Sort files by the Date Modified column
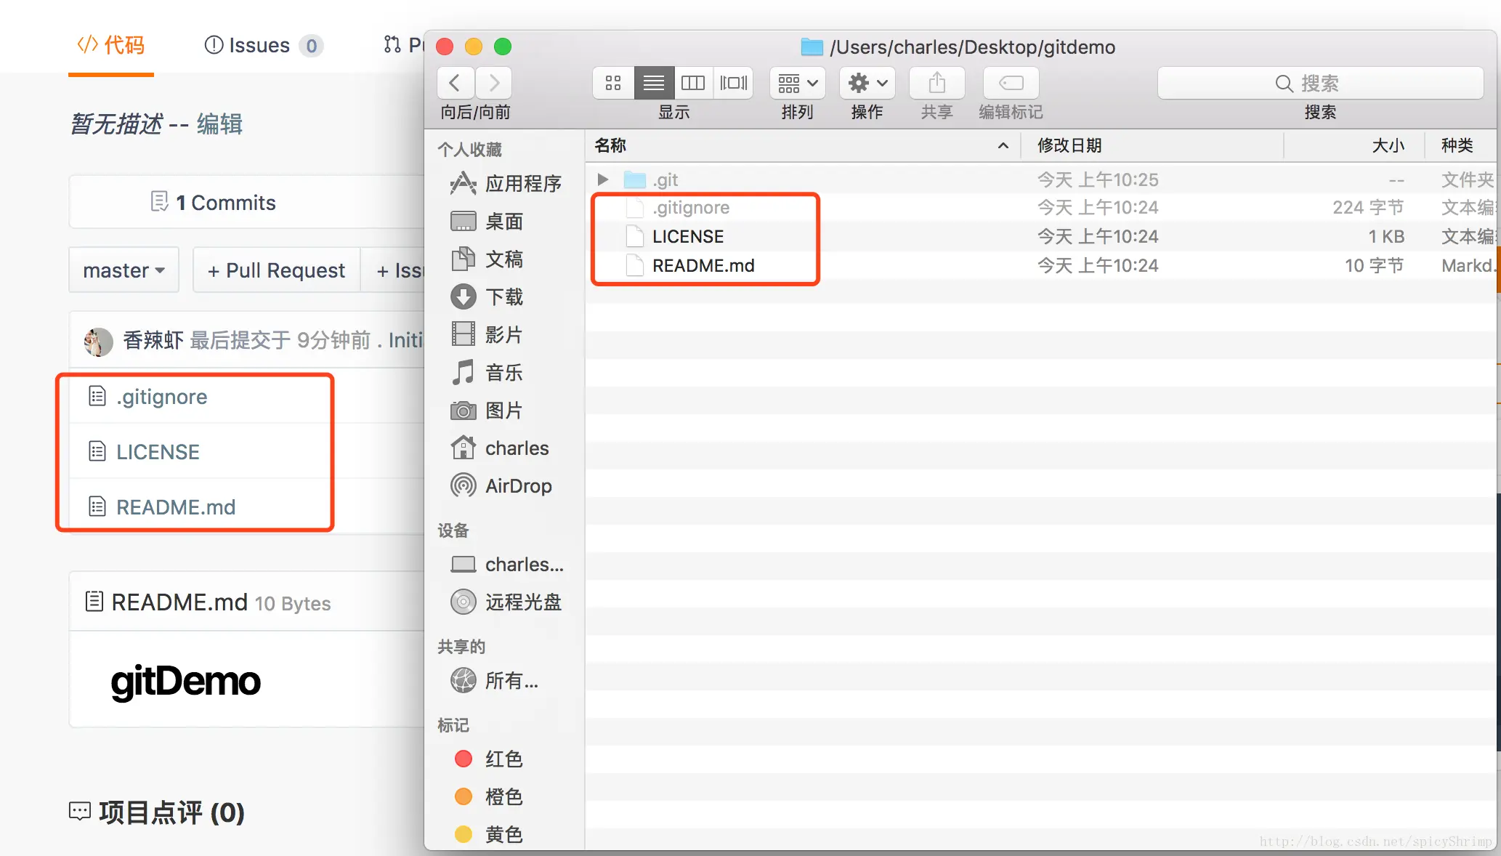Viewport: 1501px width, 856px height. 1069,145
